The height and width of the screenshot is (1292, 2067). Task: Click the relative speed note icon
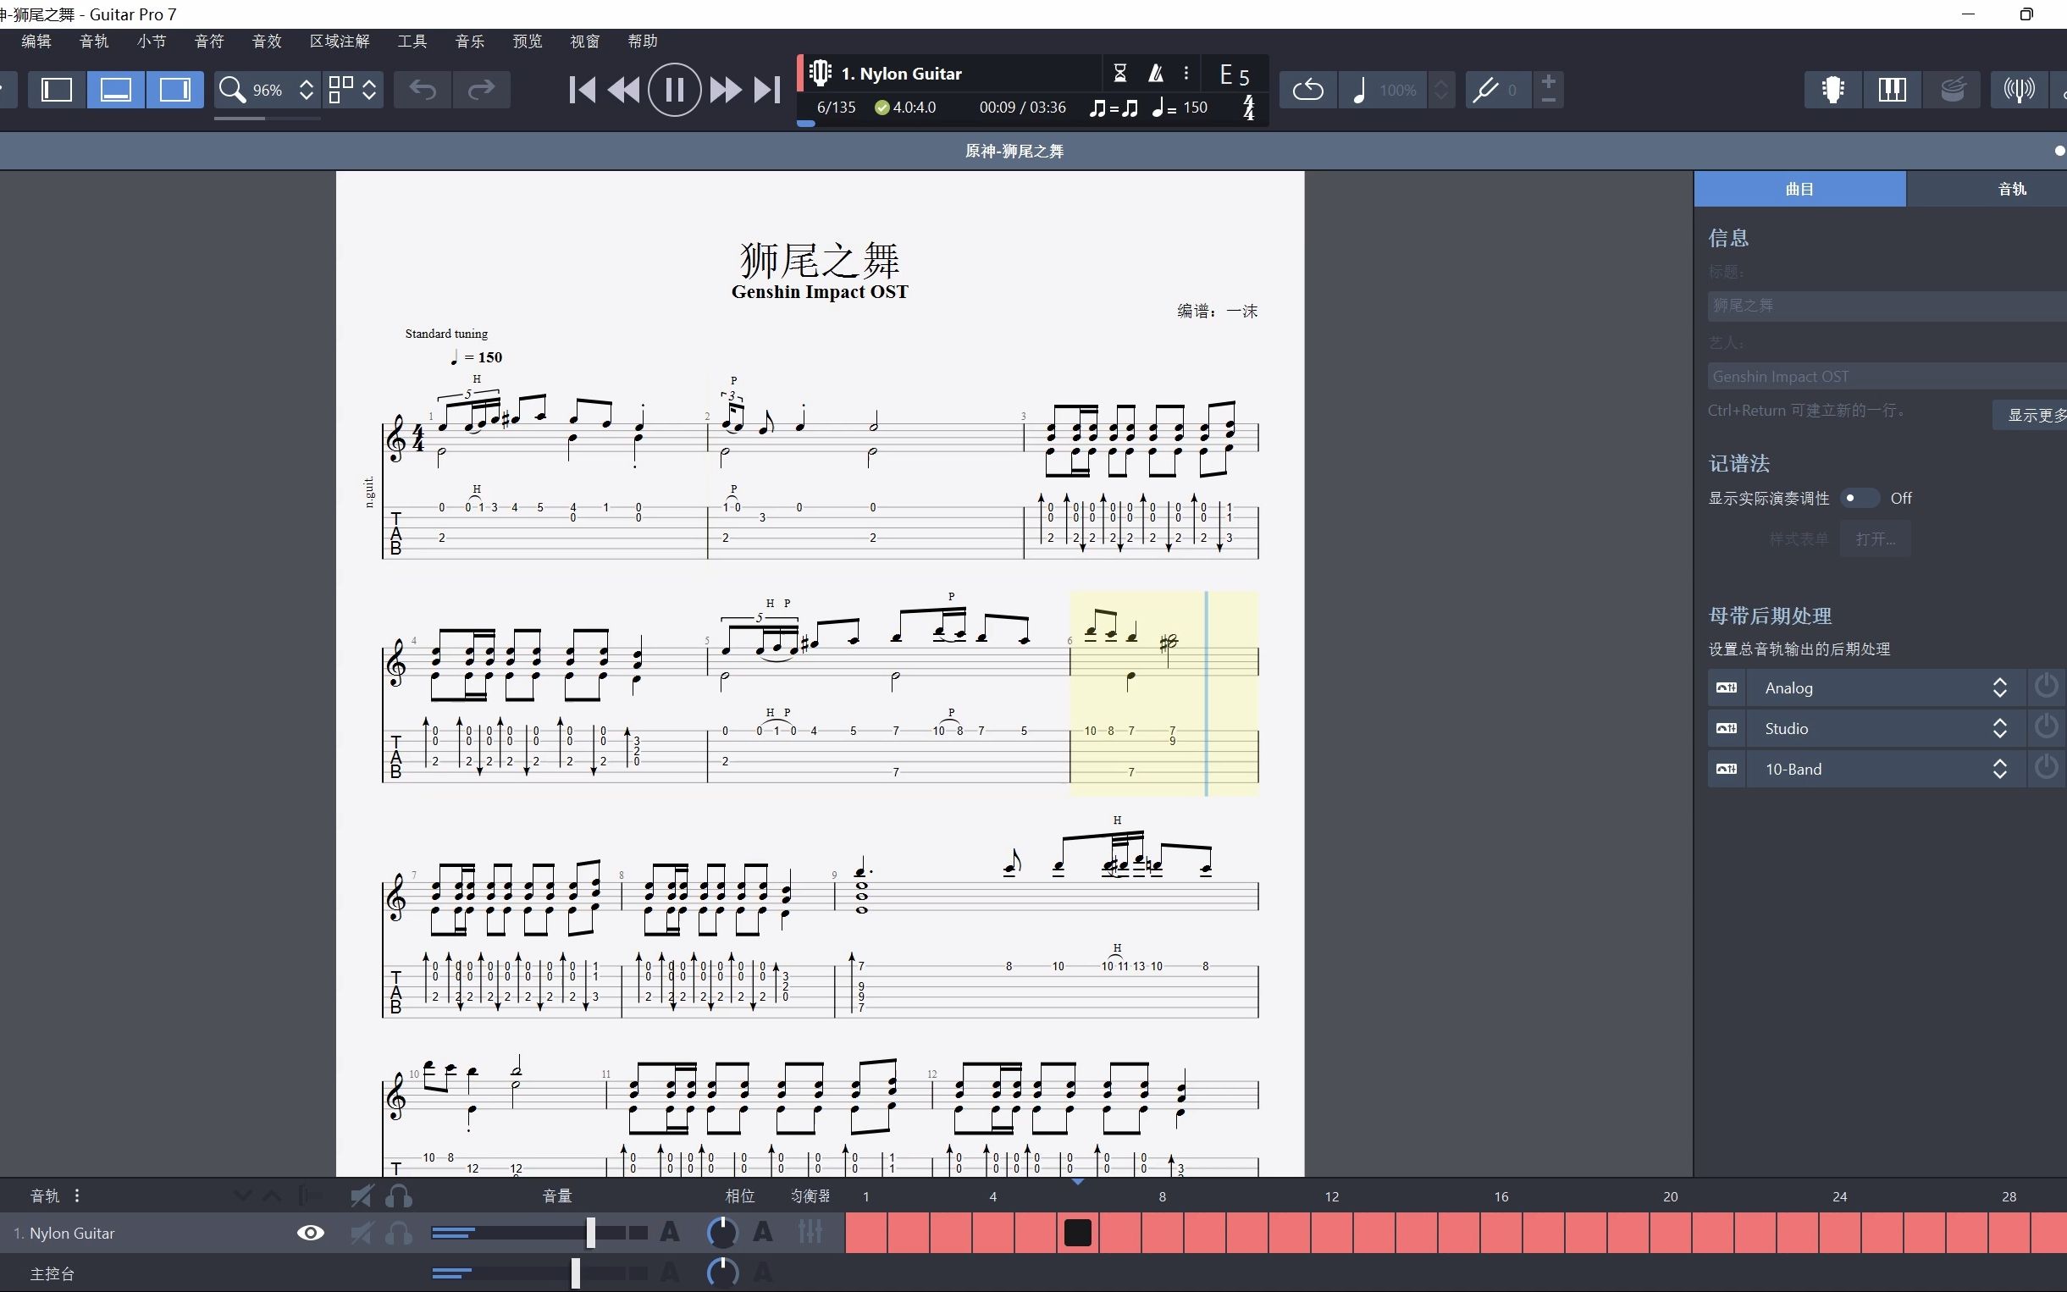[1358, 90]
